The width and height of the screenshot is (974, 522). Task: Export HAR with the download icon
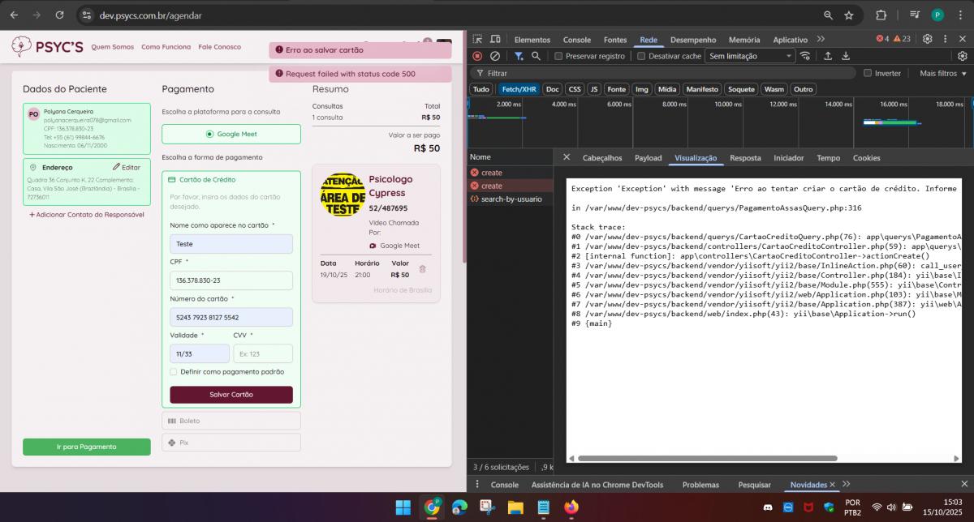[x=846, y=56]
